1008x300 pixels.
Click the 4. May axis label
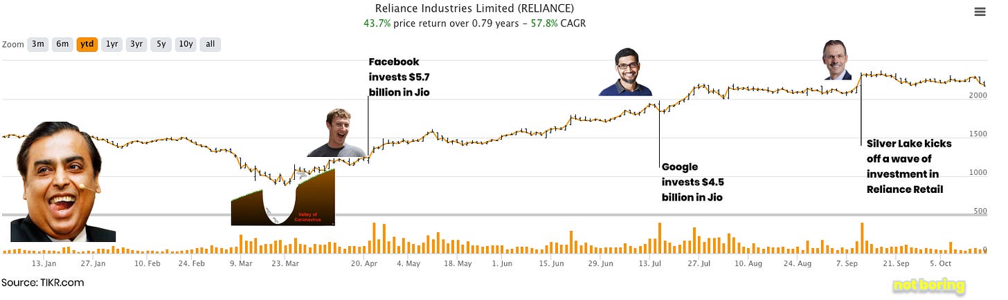(408, 263)
